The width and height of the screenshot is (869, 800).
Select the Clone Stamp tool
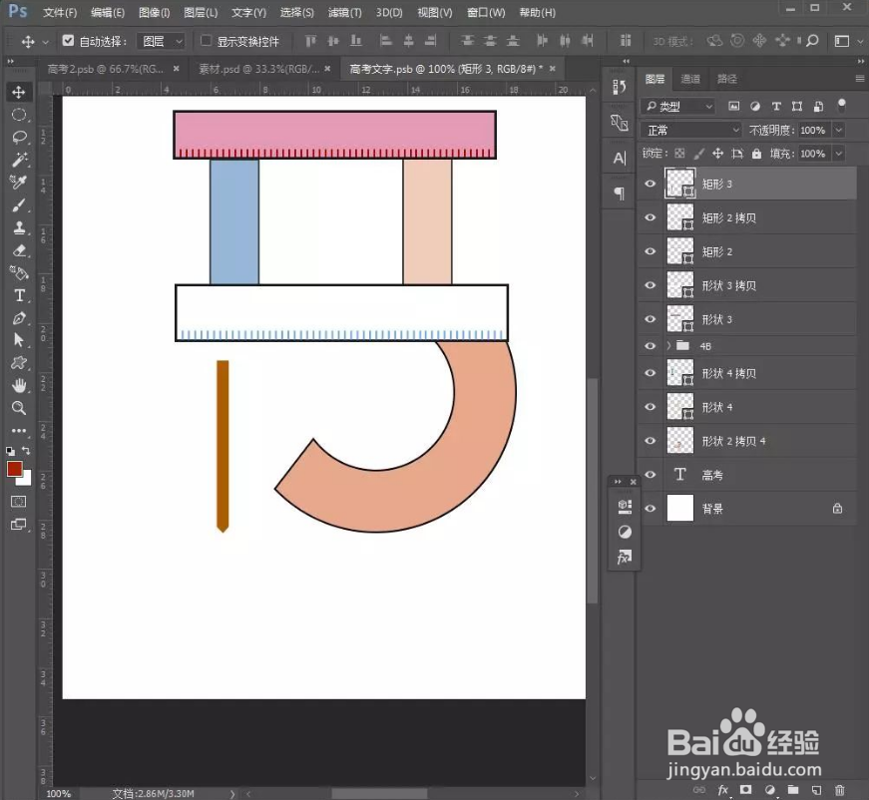coord(19,227)
